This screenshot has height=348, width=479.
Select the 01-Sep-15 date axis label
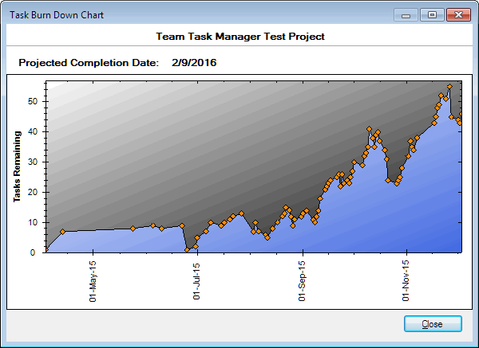click(303, 281)
